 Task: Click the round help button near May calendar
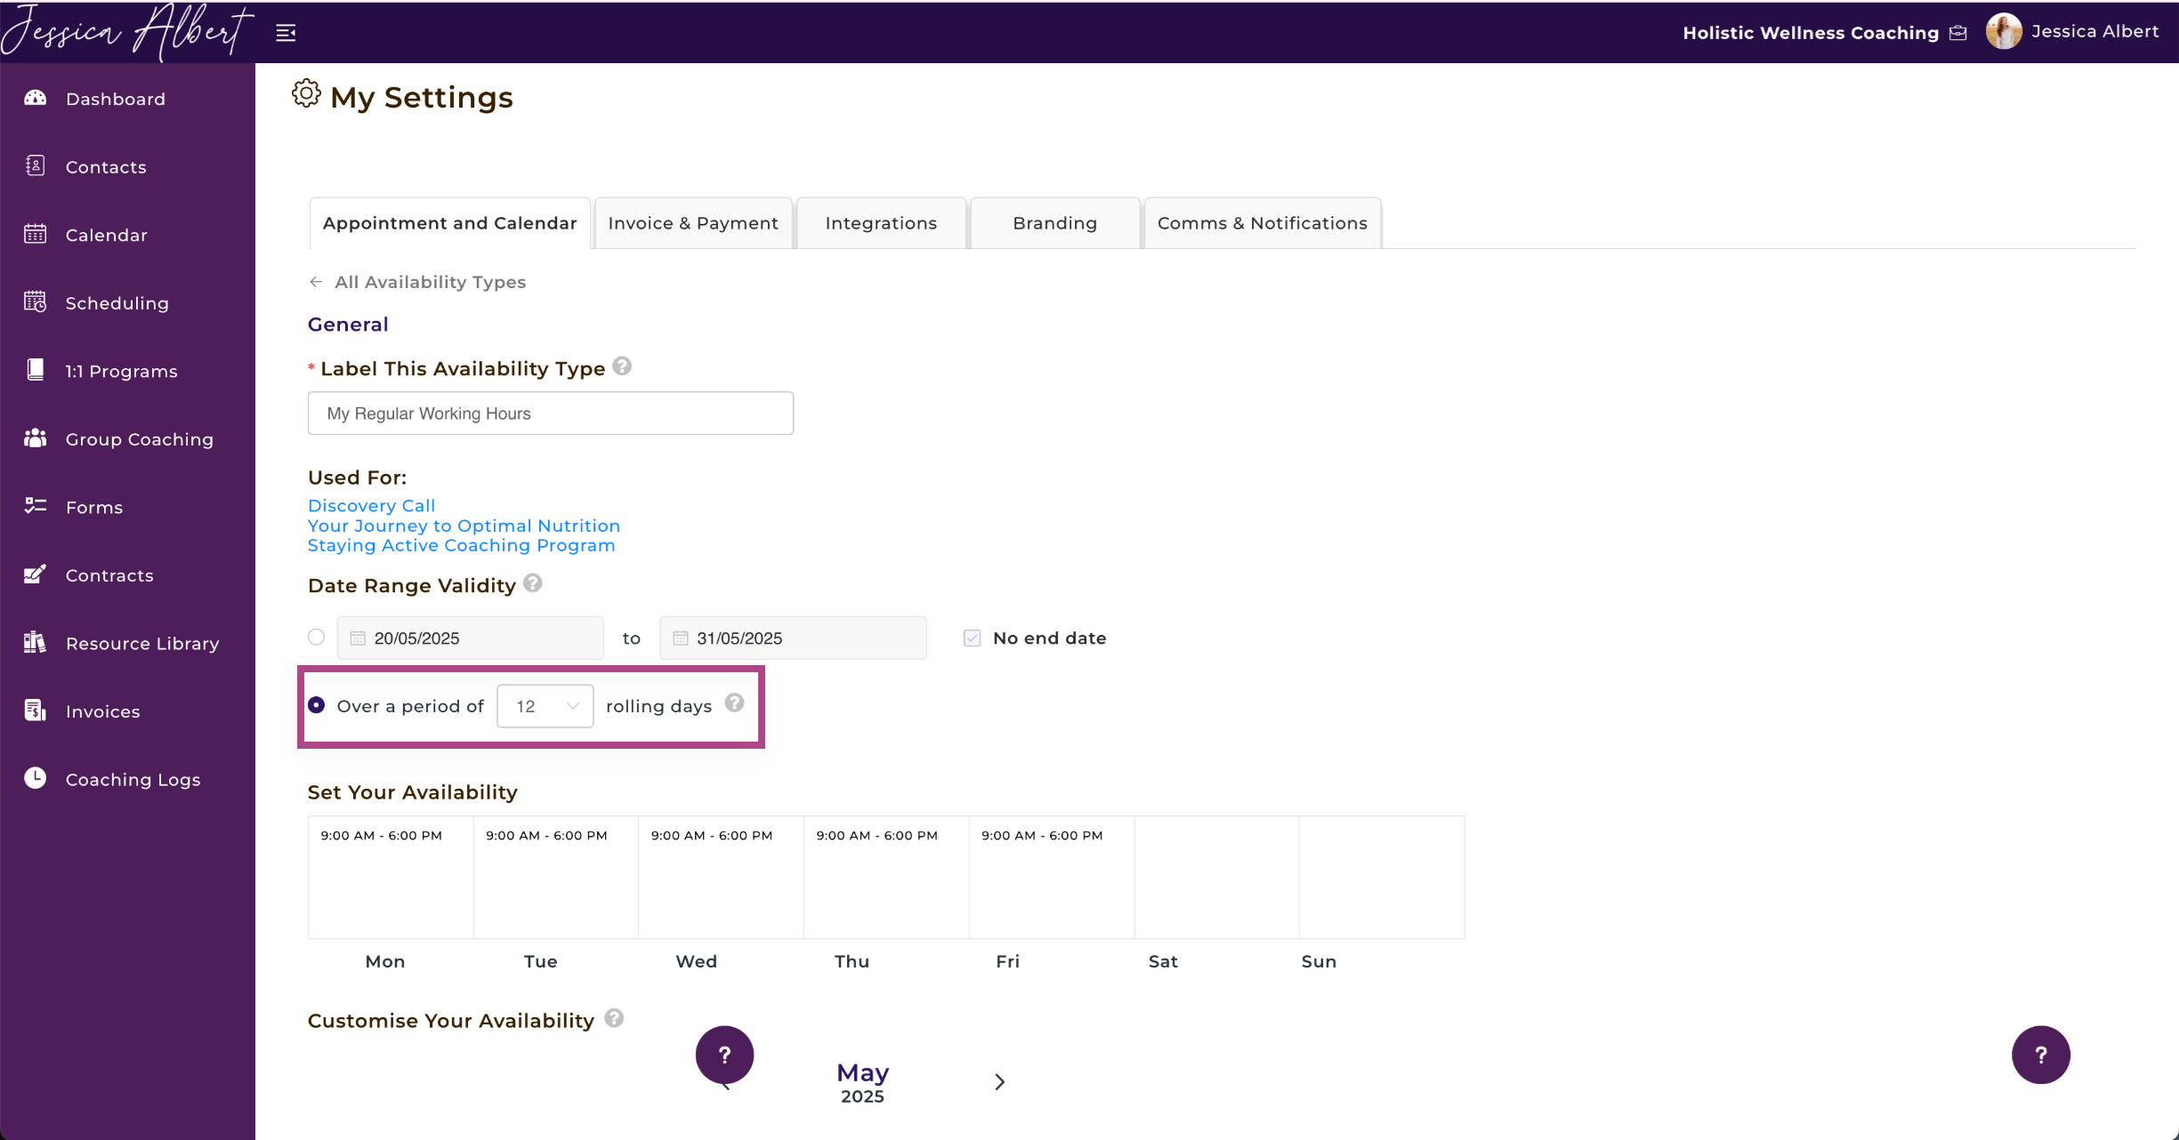pos(724,1055)
